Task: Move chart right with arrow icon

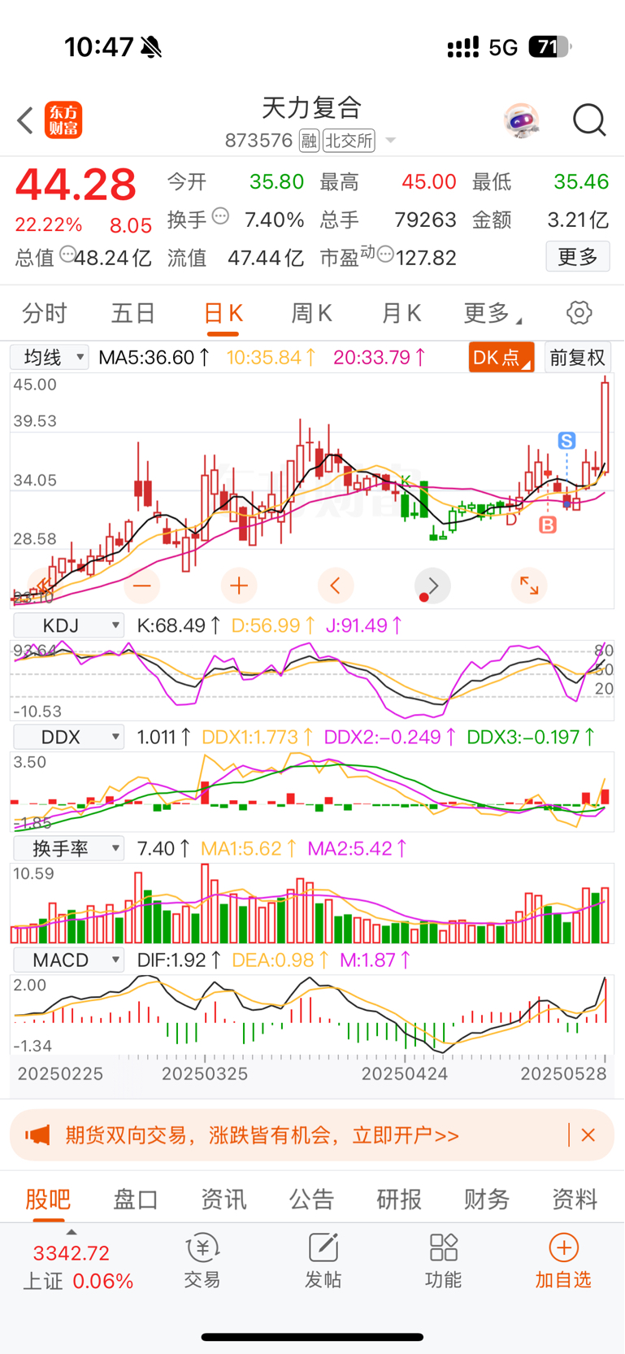Action: pyautogui.click(x=432, y=586)
